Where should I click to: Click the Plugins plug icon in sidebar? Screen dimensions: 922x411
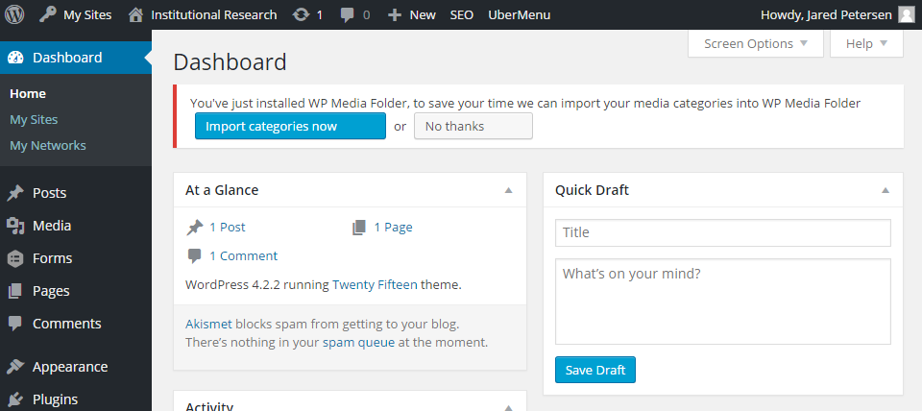pos(16,399)
